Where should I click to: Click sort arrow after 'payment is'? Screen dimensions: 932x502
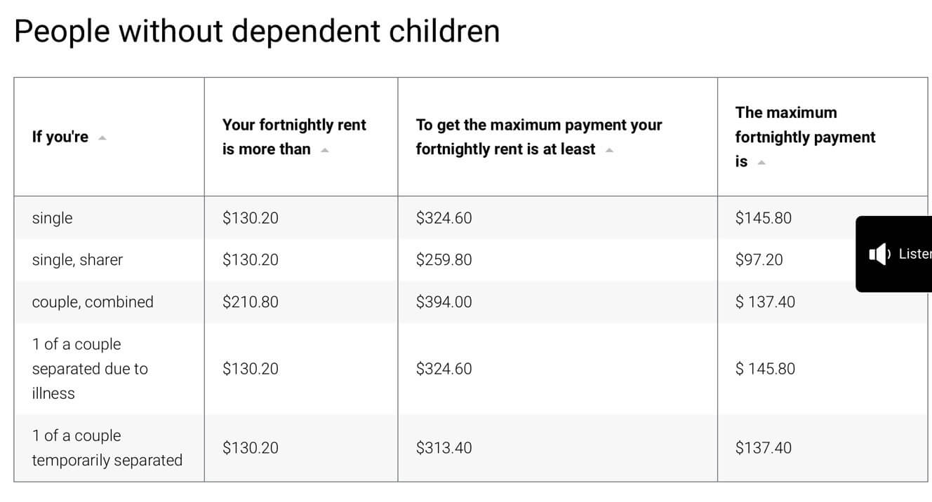(761, 162)
